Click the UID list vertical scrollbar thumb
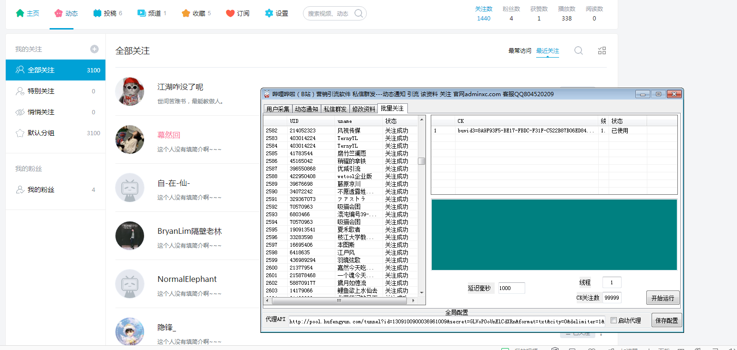The width and height of the screenshot is (737, 350). point(421,161)
